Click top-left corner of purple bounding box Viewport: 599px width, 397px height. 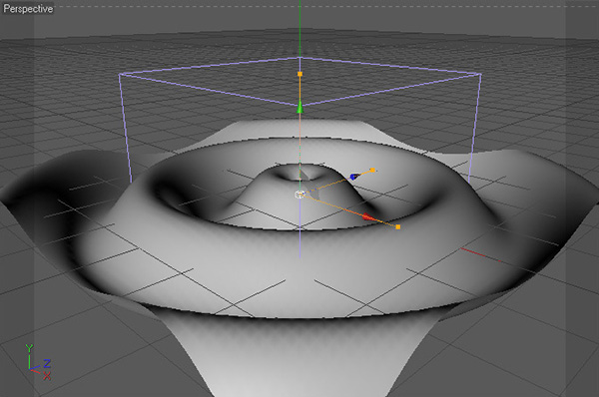(x=120, y=75)
